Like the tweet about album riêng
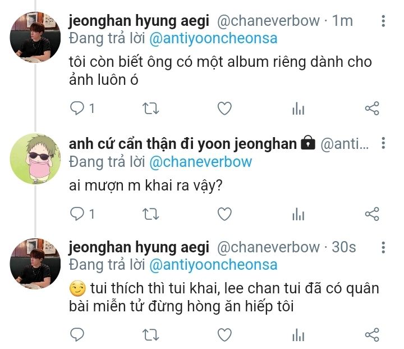Viewport: 404px width, 349px height. pyautogui.click(x=224, y=108)
